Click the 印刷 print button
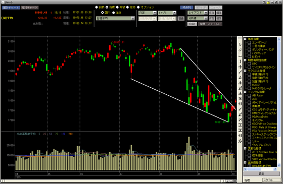283x184 pixels. [x=192, y=24]
